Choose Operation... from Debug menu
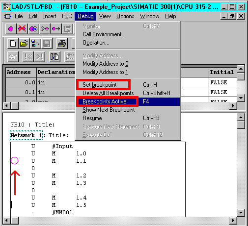The width and height of the screenshot is (248, 226). 128,43
